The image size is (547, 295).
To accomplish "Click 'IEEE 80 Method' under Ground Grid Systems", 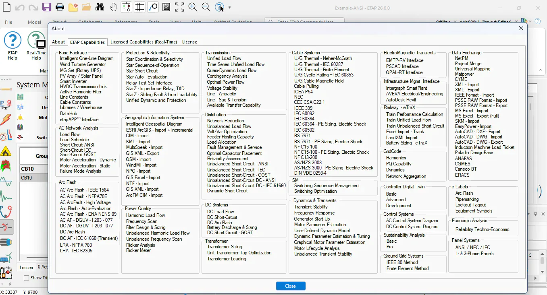I will 402,262.
